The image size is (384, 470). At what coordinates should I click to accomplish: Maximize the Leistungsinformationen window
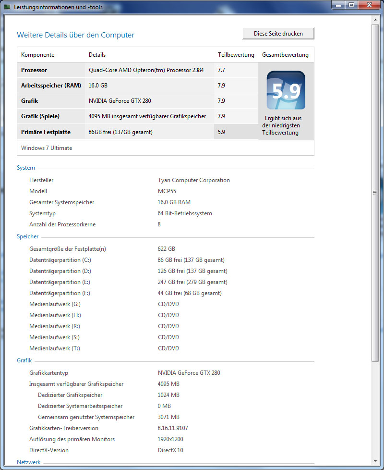click(351, 5)
